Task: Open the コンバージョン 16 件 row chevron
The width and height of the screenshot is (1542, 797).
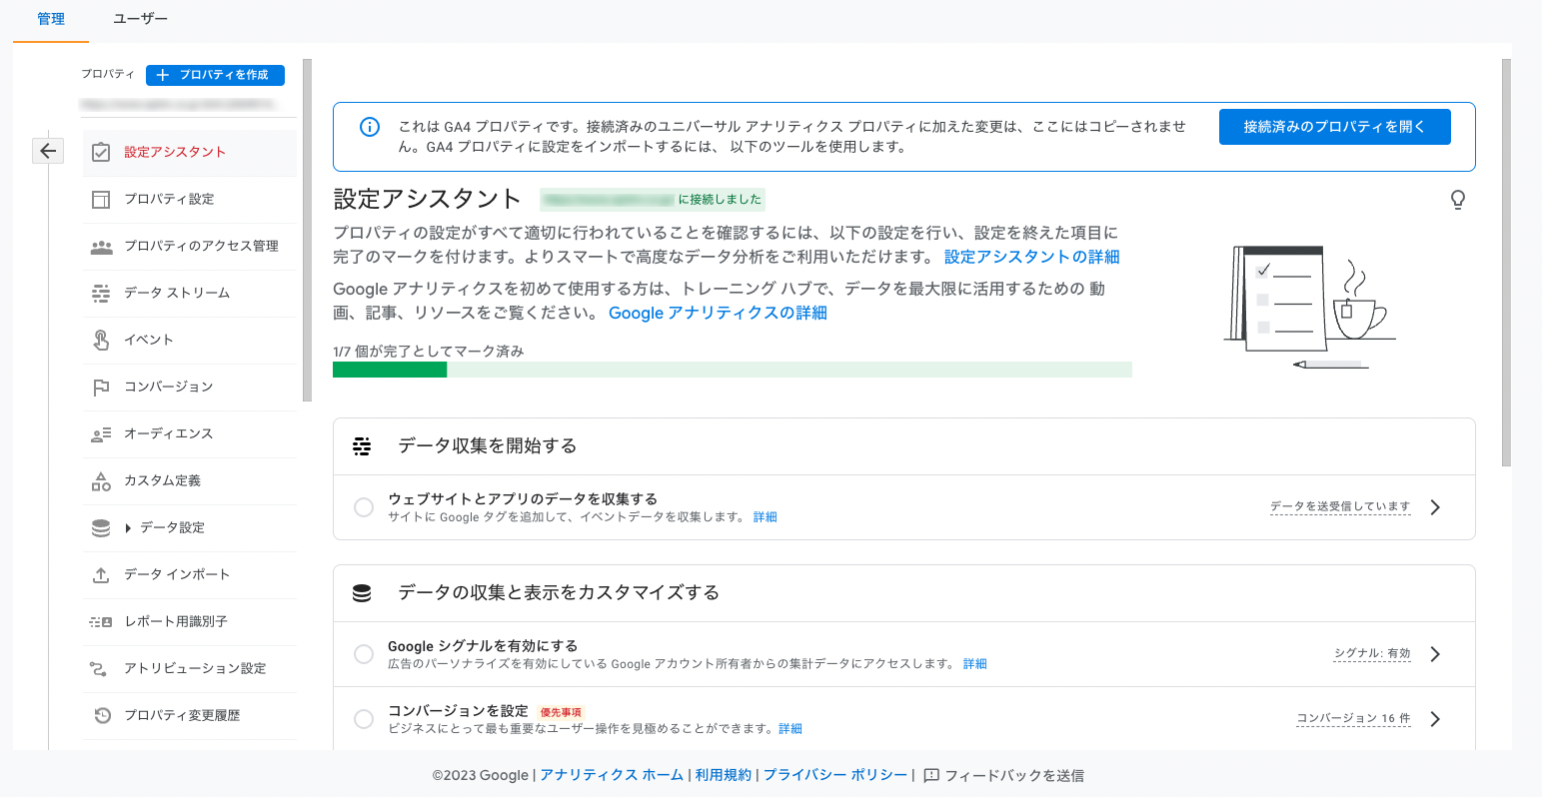Action: (1435, 718)
